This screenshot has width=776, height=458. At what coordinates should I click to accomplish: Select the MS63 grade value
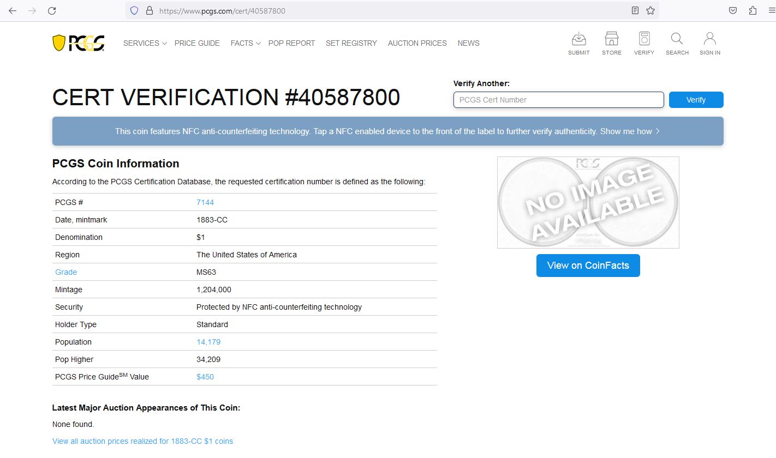click(206, 272)
